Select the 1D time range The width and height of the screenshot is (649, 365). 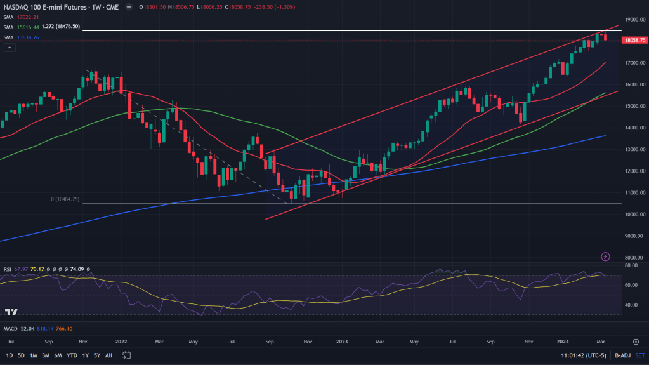[9, 355]
